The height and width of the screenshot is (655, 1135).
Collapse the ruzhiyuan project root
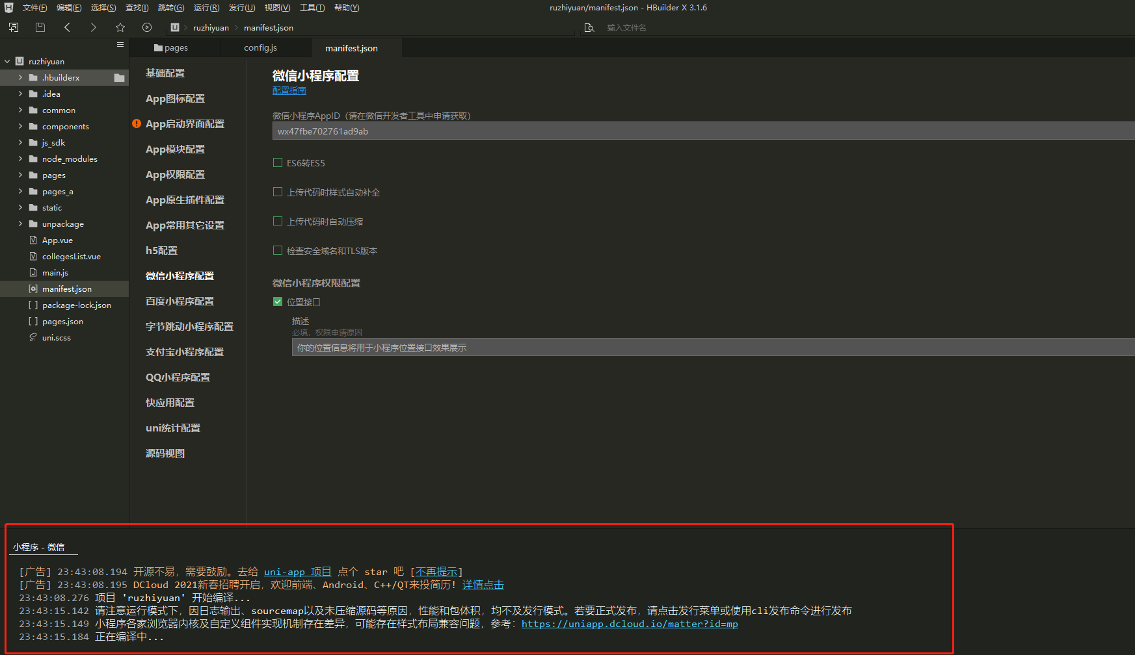[7, 61]
